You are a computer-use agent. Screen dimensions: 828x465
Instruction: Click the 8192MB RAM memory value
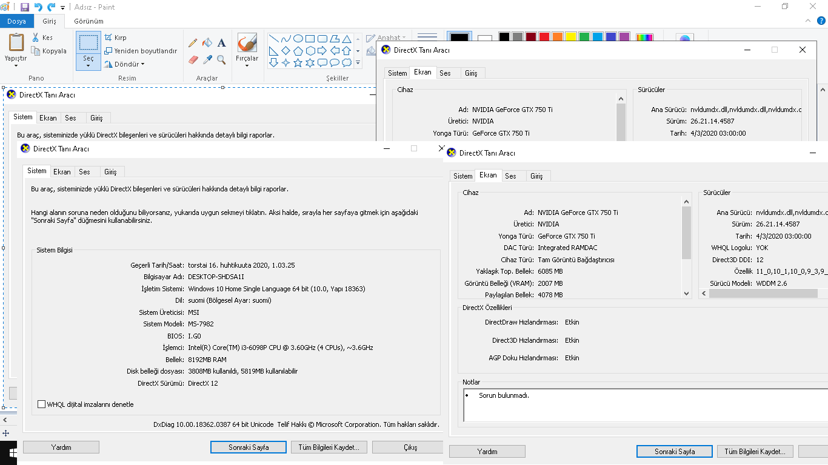[207, 360]
